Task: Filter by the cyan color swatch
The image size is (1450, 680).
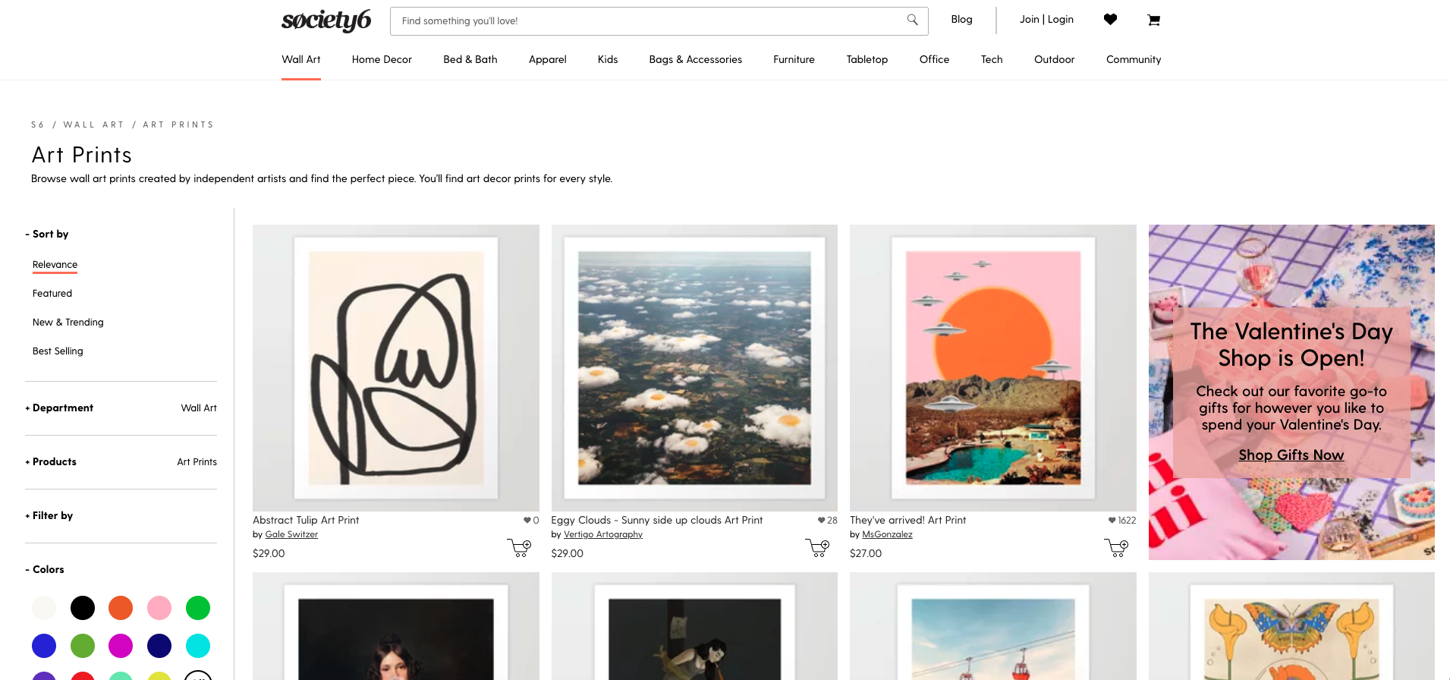Action: pos(198,646)
